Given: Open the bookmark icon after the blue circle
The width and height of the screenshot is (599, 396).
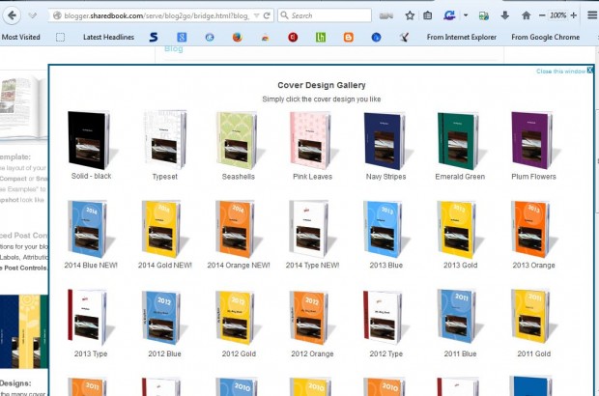Looking at the screenshot, I should tap(404, 37).
